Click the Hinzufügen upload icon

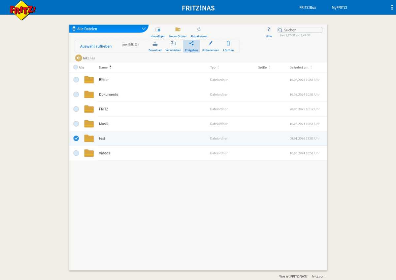(x=158, y=29)
